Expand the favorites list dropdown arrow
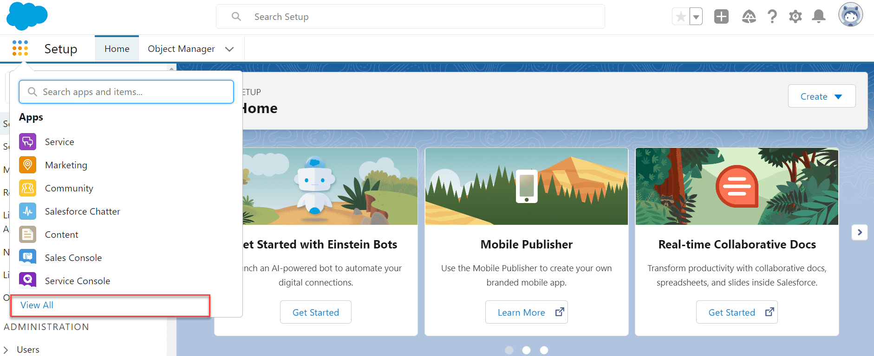 696,17
